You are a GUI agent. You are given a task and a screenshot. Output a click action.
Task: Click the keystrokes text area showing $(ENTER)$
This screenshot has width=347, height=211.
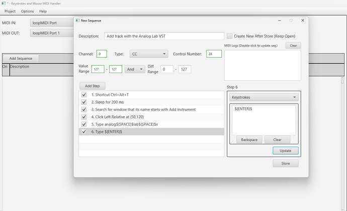[x=264, y=120]
